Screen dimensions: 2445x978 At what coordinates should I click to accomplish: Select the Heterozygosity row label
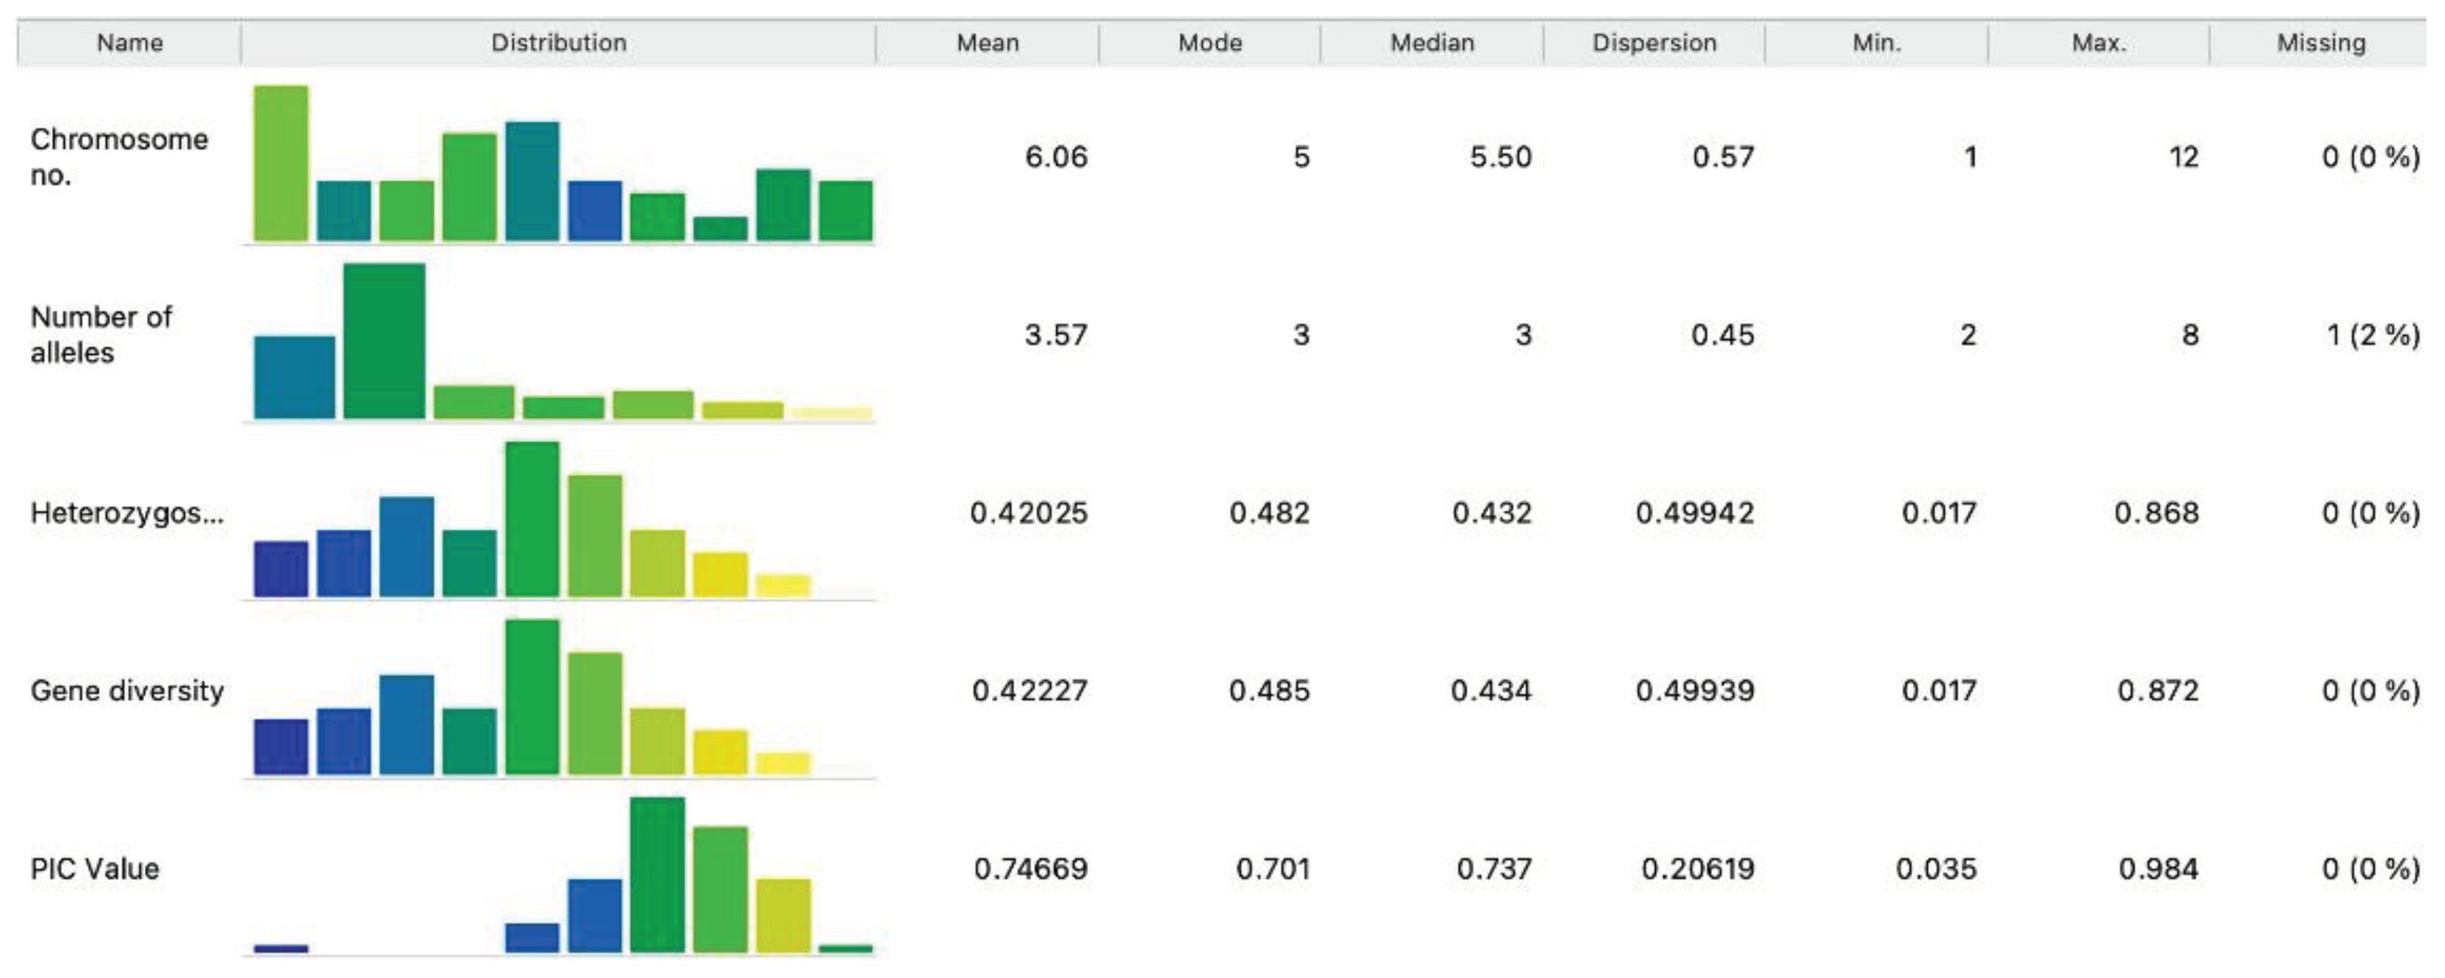tap(127, 513)
